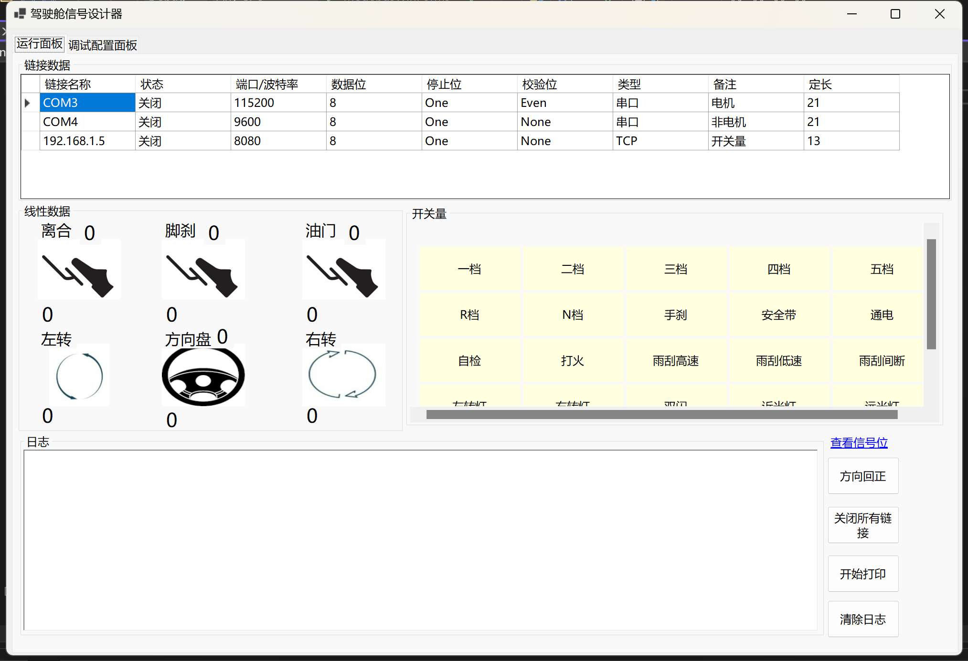Toggle the 一档 switch
This screenshot has width=968, height=661.
pos(469,269)
